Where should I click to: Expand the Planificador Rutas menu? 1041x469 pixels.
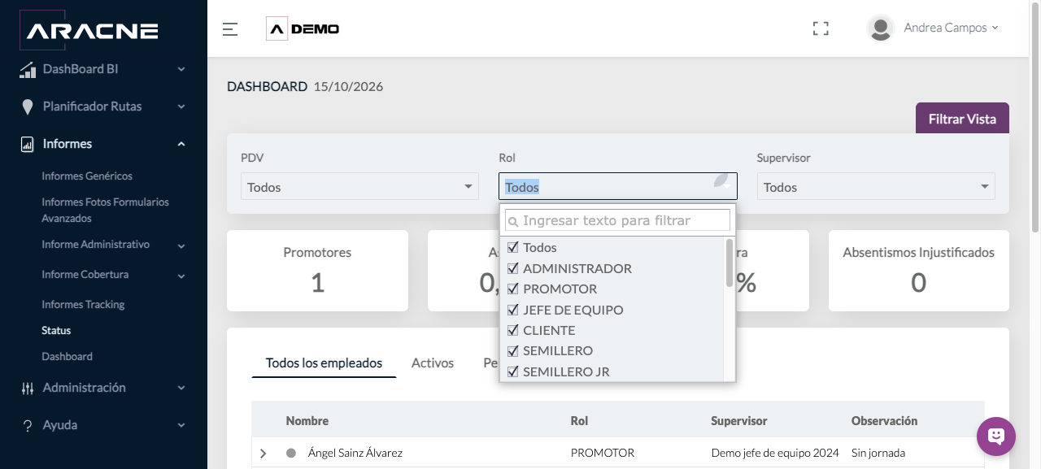[x=181, y=107]
